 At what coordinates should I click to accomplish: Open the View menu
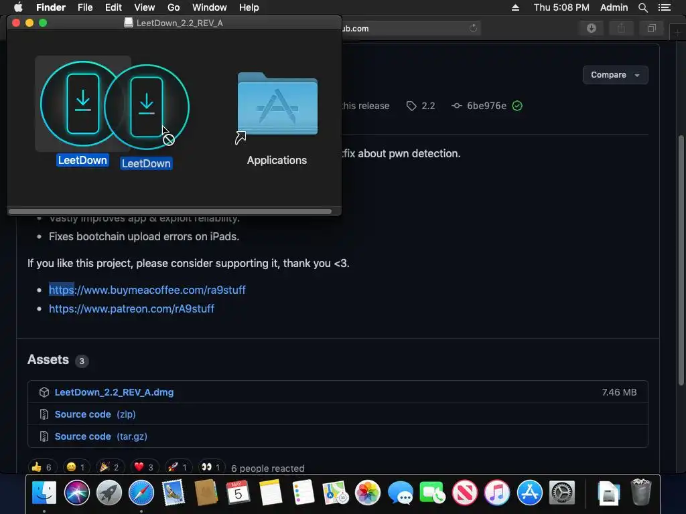pos(145,7)
